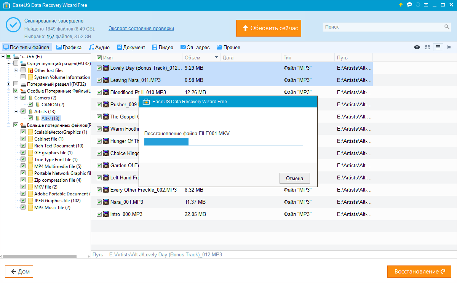457x283 pixels.
Task: Click MKV file folder icon
Action: [30, 187]
